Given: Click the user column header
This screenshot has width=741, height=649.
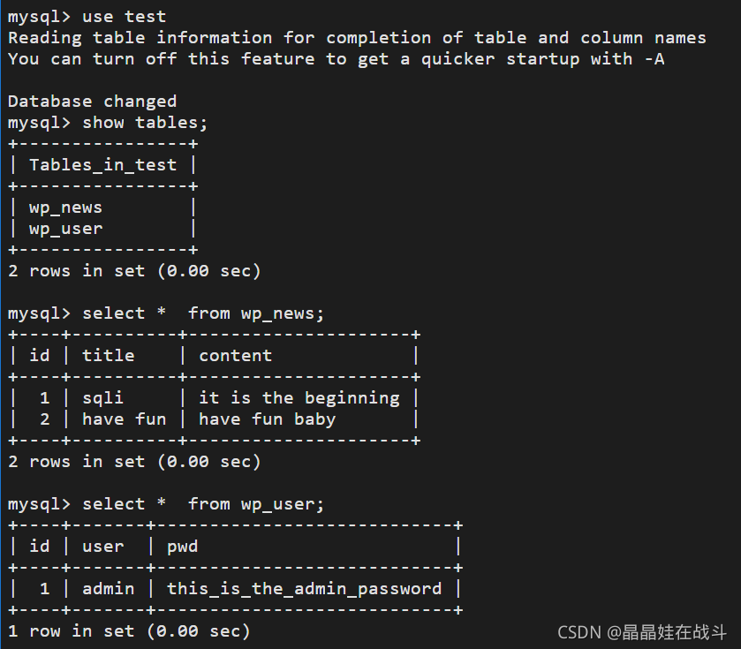Looking at the screenshot, I should (103, 547).
